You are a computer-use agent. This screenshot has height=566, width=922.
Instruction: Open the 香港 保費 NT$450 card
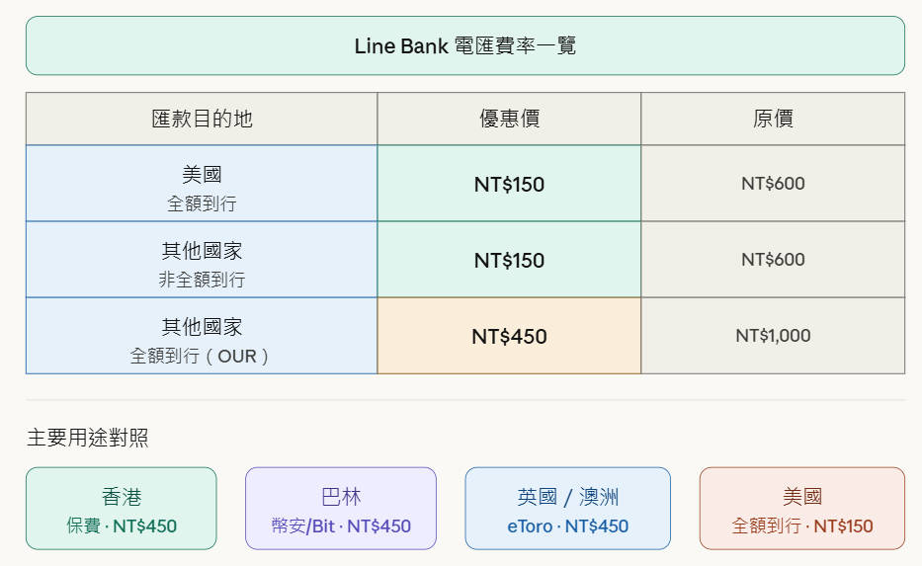pos(121,508)
